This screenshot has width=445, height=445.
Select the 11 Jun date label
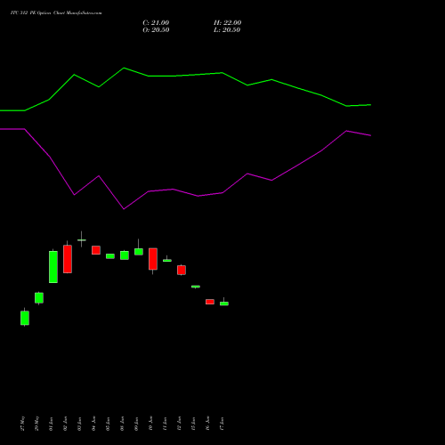[x=166, y=424]
